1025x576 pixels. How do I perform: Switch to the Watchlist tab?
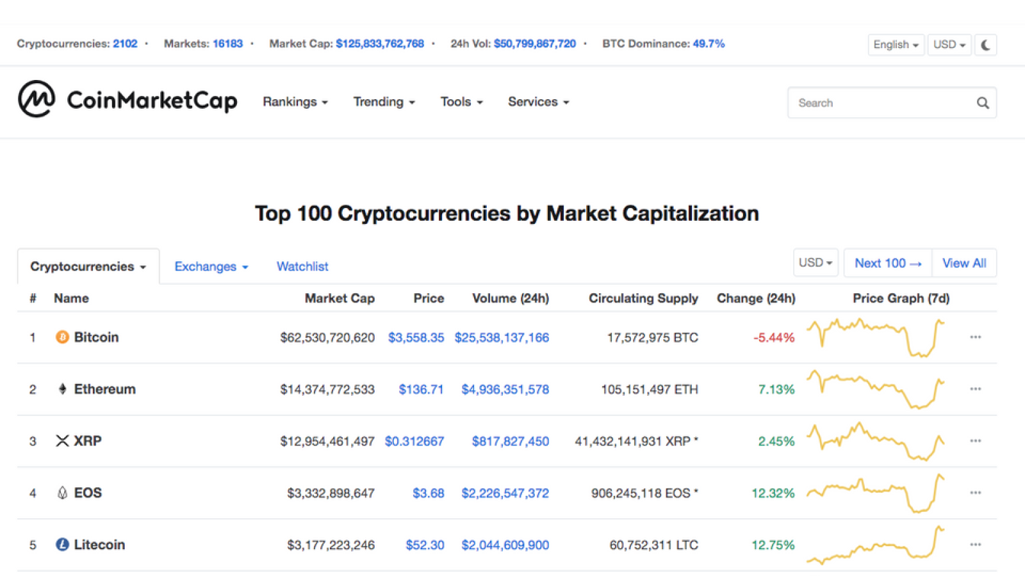point(302,266)
